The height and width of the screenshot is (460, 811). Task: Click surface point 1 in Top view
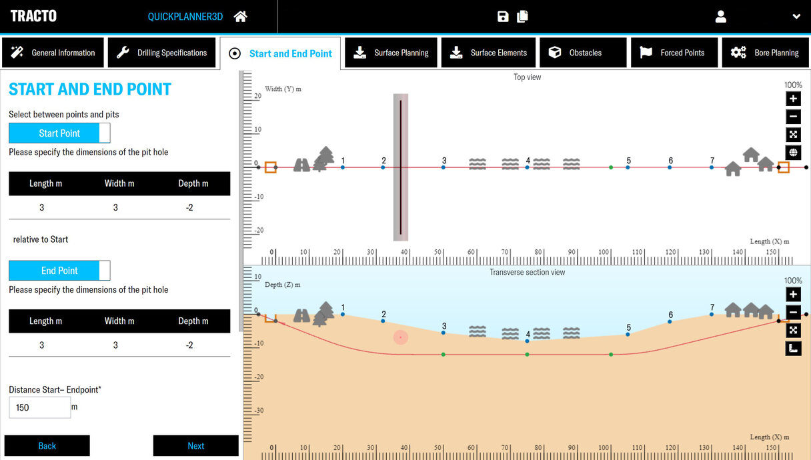click(x=343, y=167)
